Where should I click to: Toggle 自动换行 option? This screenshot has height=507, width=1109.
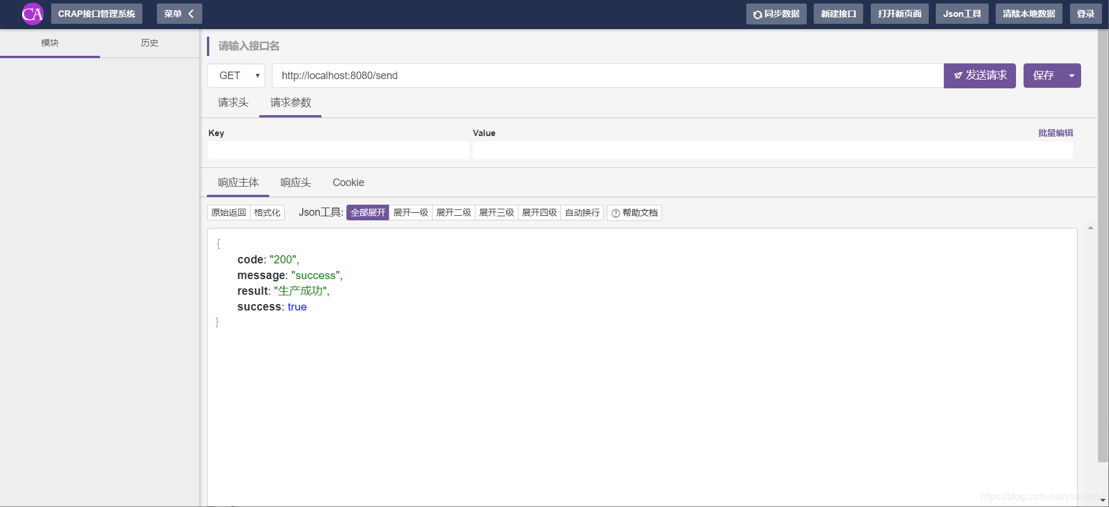(582, 213)
